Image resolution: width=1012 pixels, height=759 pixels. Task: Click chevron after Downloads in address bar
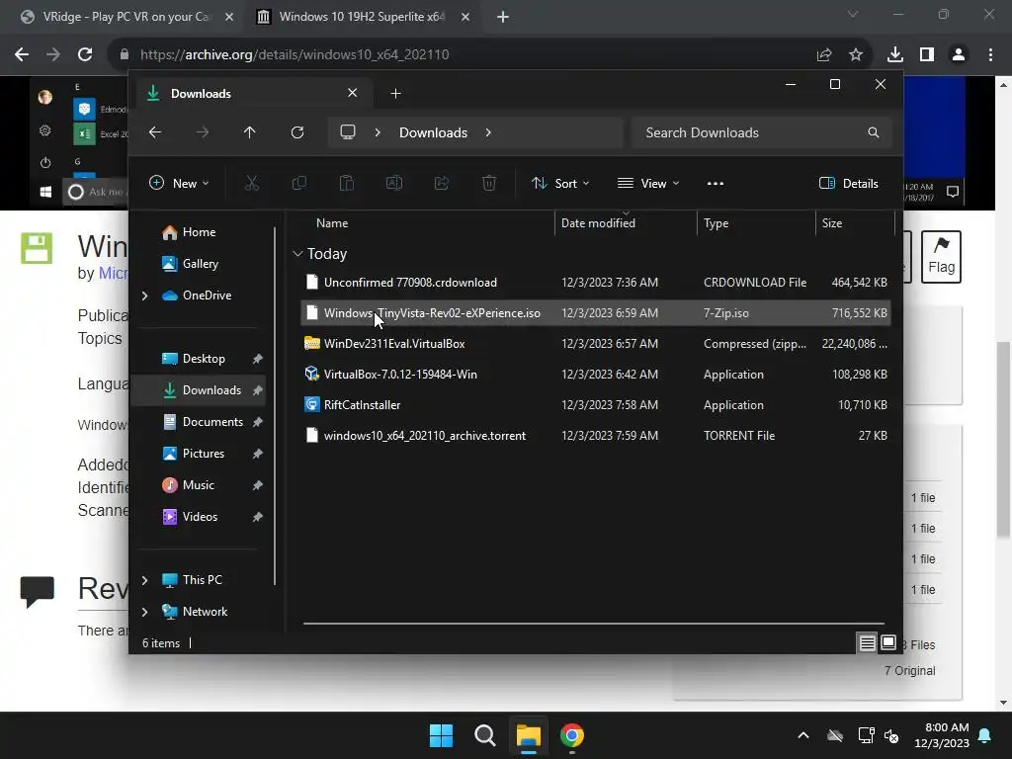488,132
